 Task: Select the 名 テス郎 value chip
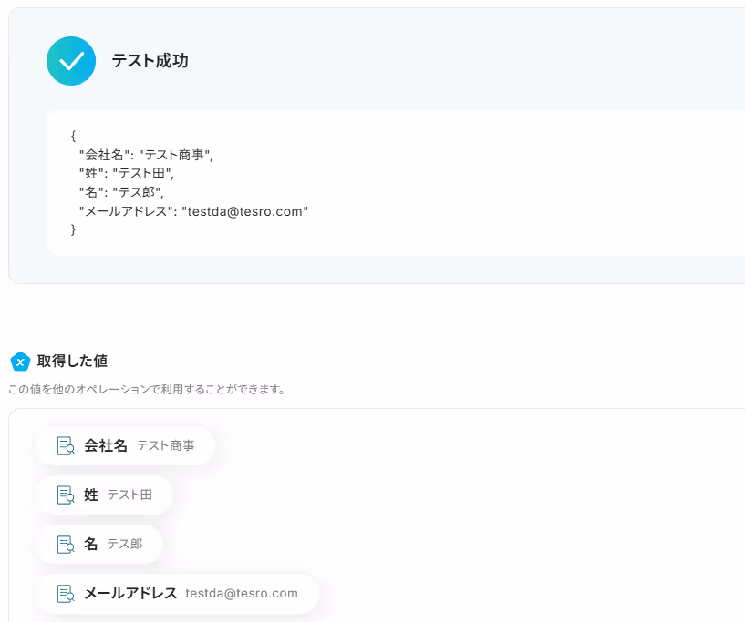coord(99,545)
